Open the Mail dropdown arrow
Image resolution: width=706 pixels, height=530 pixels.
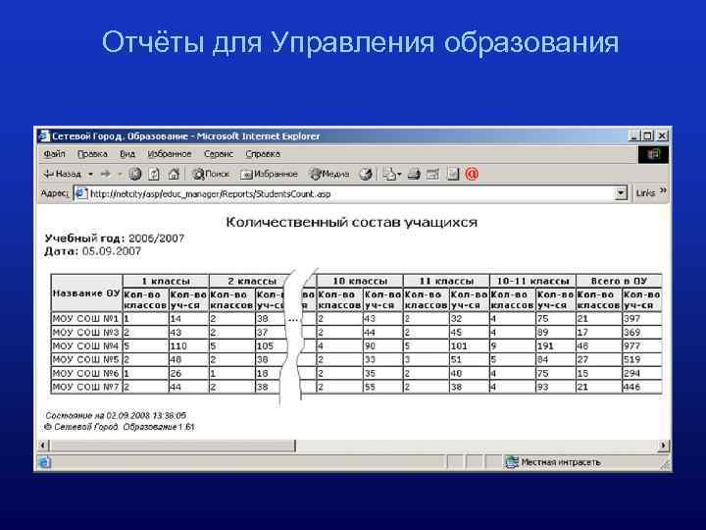click(x=399, y=175)
